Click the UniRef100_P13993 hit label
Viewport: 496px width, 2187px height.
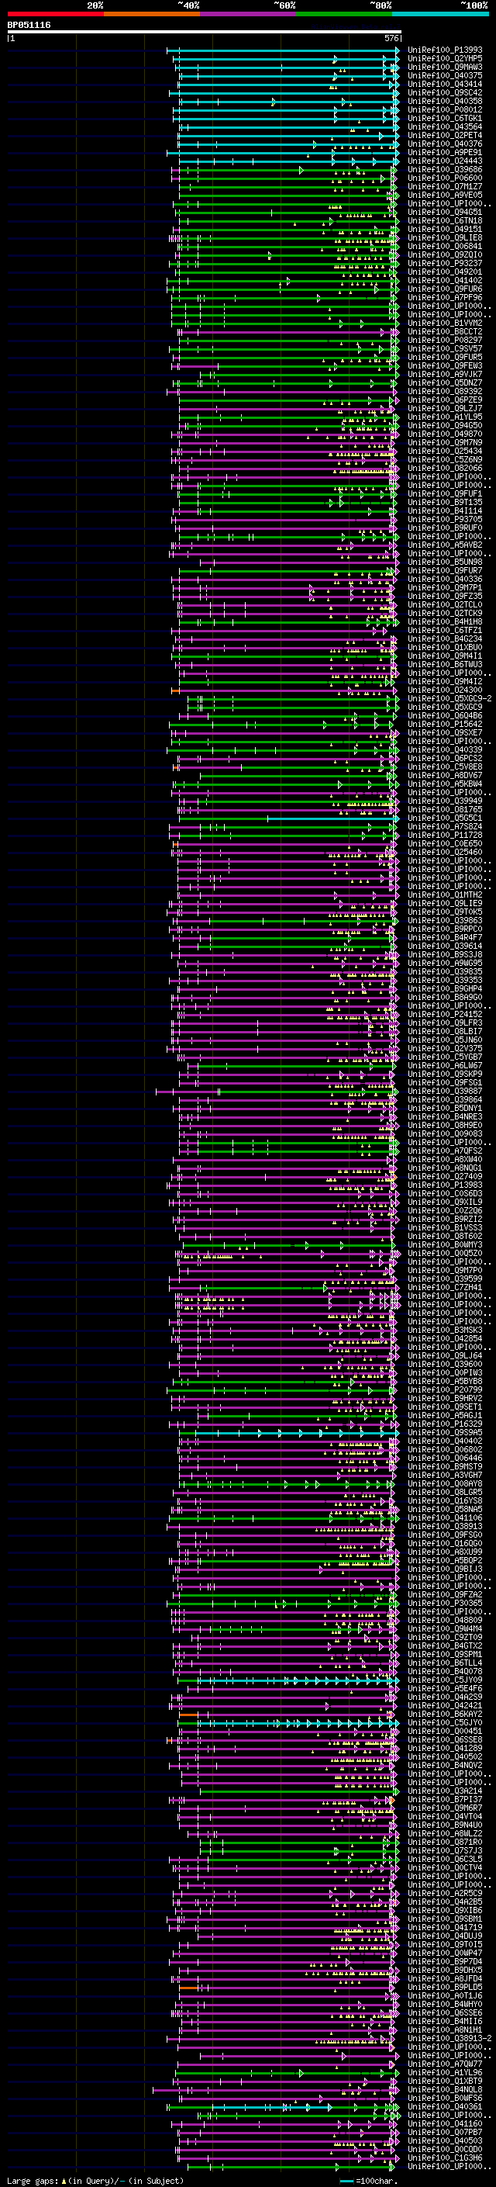click(x=445, y=50)
